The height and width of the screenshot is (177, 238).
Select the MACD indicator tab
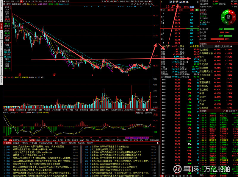pyautogui.click(x=32, y=140)
